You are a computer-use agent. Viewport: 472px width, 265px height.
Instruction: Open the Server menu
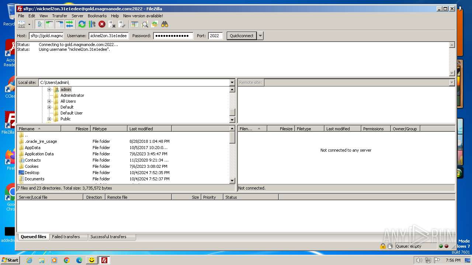coord(77,16)
